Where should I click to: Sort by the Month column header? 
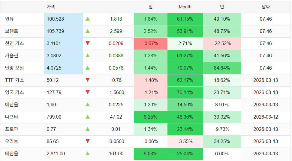click(x=185, y=7)
